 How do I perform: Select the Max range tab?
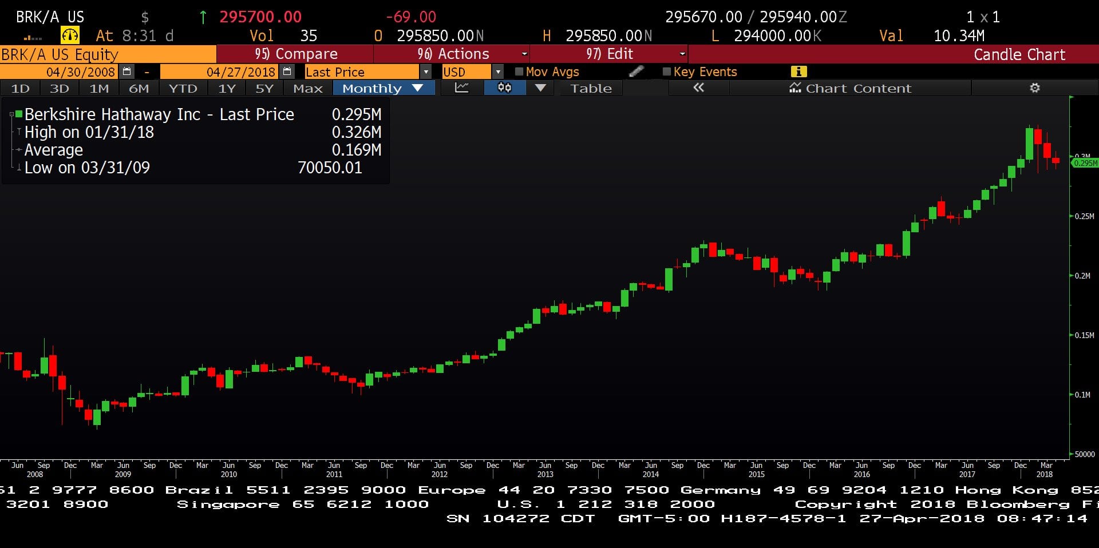click(x=308, y=88)
